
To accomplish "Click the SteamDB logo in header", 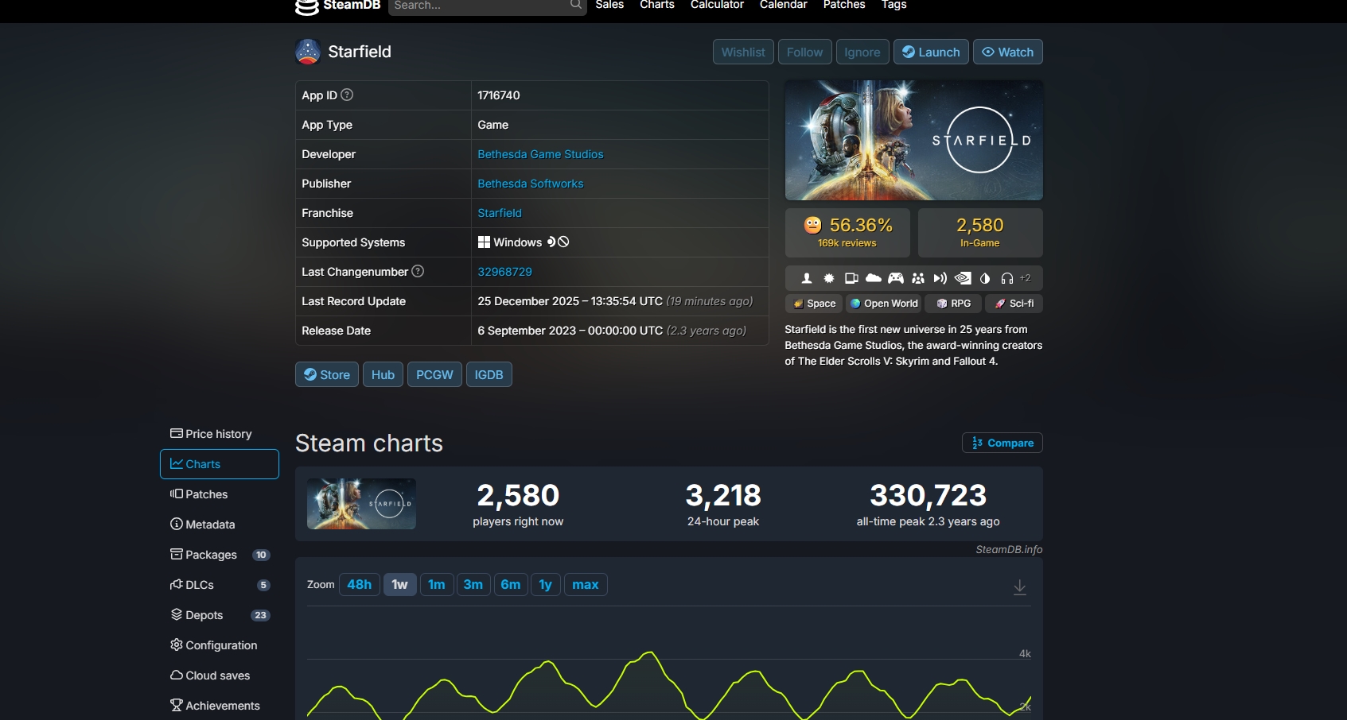I will [x=338, y=6].
